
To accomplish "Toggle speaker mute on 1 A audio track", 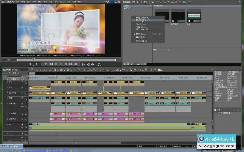I will coord(22,137).
